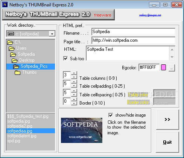Image resolution: width=184 pixels, height=158 pixels.
Task: Click the Desktop folder icon
Action: click(15, 61)
